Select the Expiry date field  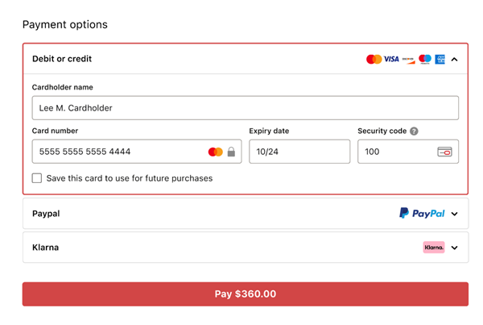point(299,152)
